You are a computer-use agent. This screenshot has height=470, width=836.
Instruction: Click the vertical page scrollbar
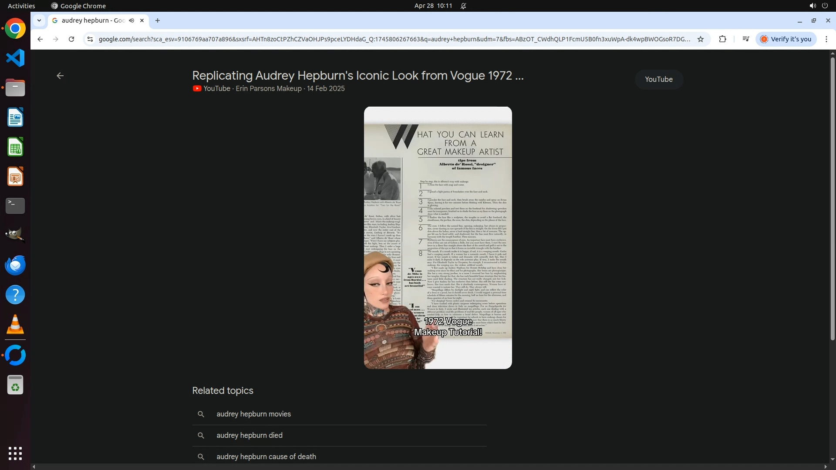click(832, 196)
